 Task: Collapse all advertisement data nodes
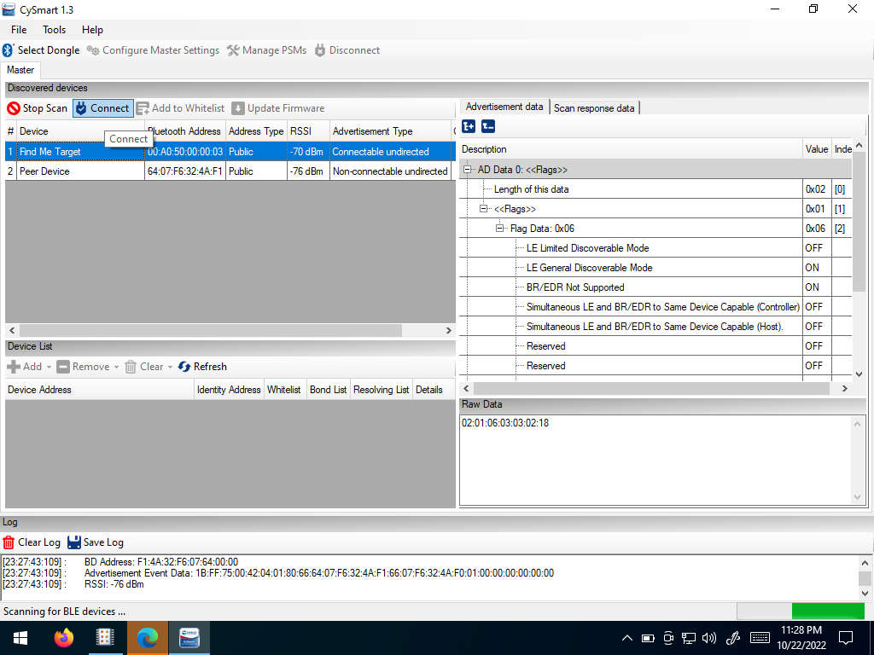(487, 126)
